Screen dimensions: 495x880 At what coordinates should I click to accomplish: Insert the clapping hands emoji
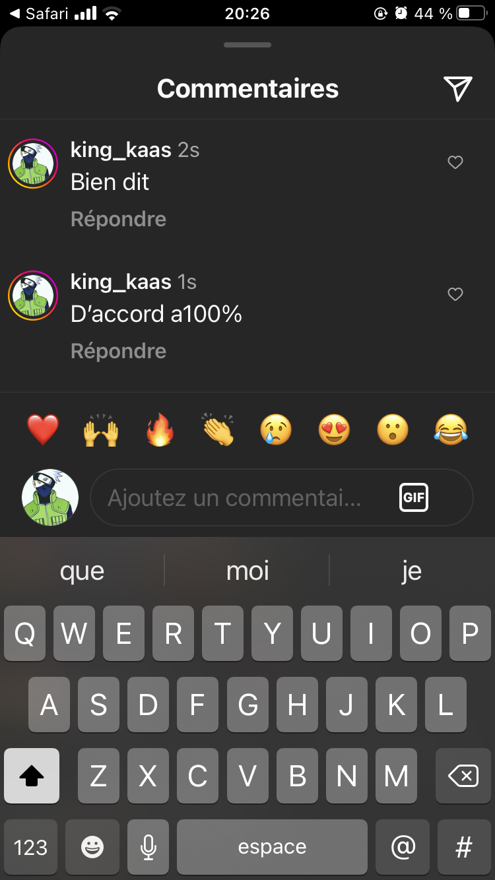click(x=218, y=430)
